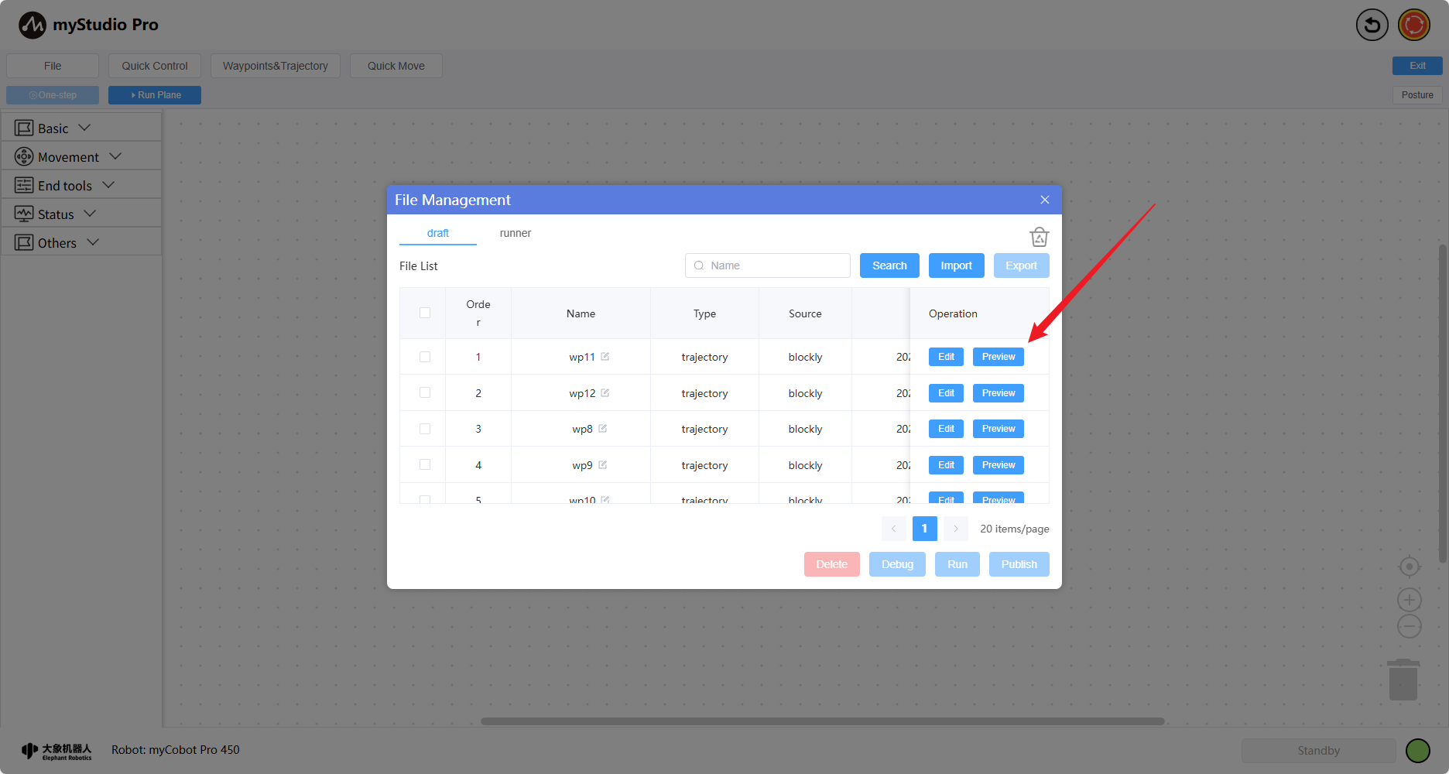This screenshot has height=774, width=1449.
Task: Click the undo arrow icon at top right
Action: pyautogui.click(x=1372, y=25)
